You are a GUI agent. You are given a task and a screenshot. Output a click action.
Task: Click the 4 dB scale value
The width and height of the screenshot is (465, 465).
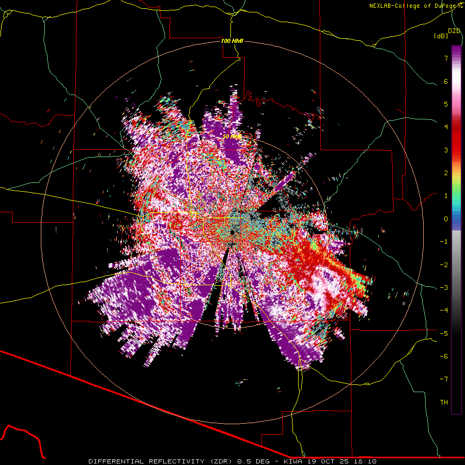tap(446, 127)
